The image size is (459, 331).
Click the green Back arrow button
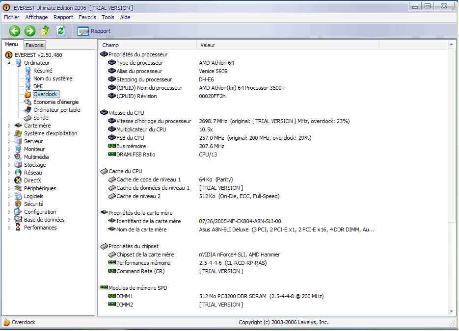click(14, 31)
